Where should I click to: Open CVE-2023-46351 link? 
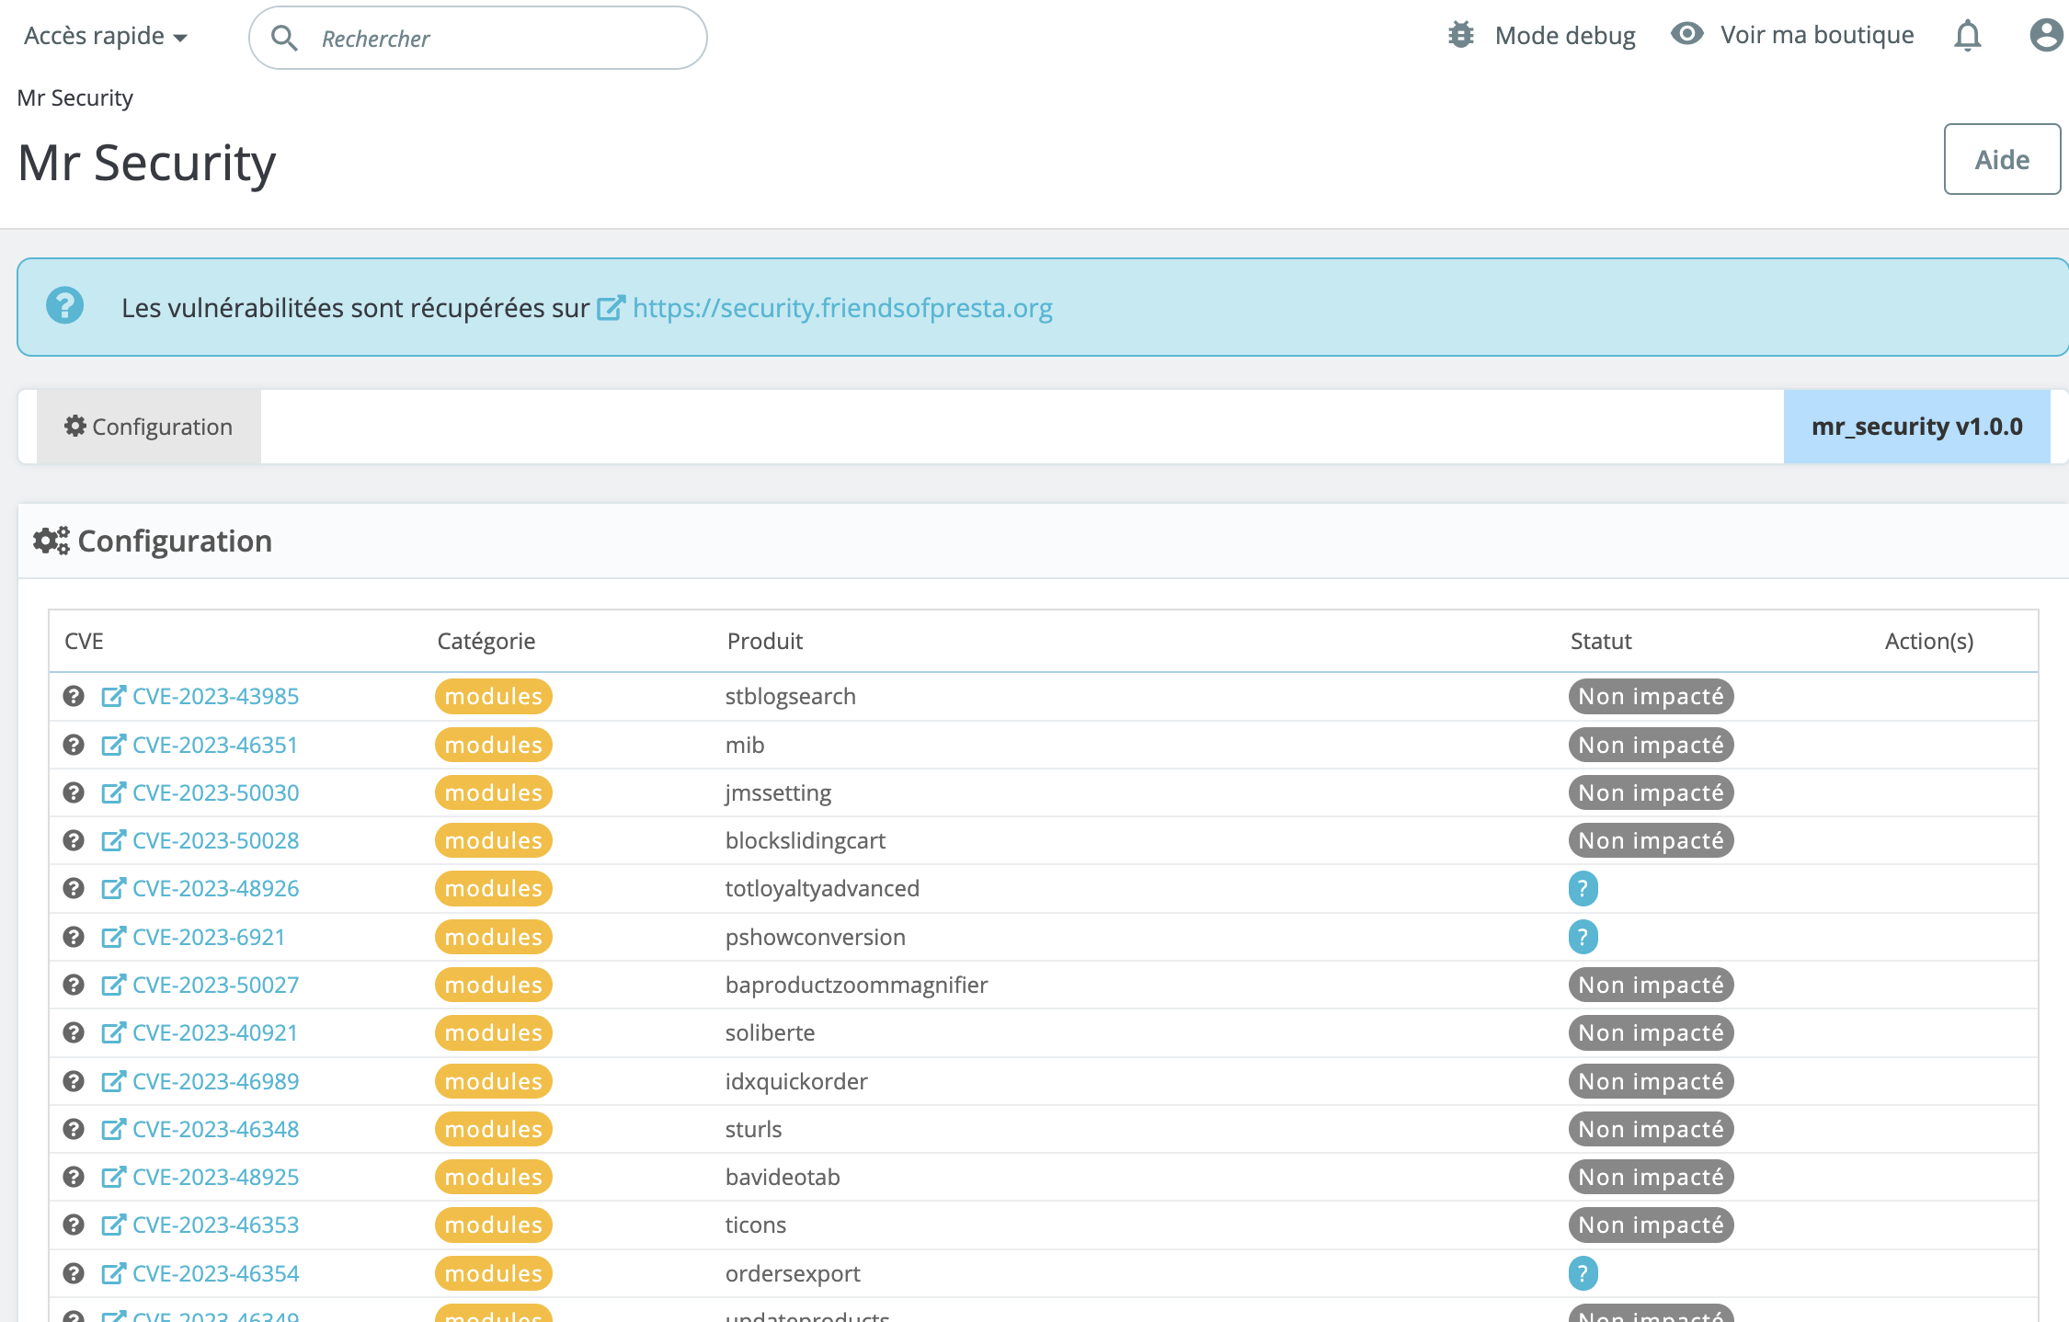click(x=215, y=745)
